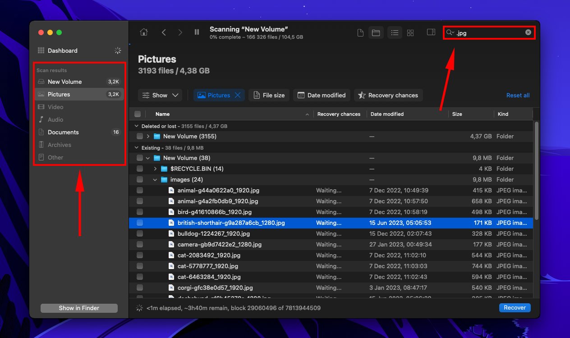Collapse New Volume (38) folder
Screen dimensions: 570x338
coord(147,158)
